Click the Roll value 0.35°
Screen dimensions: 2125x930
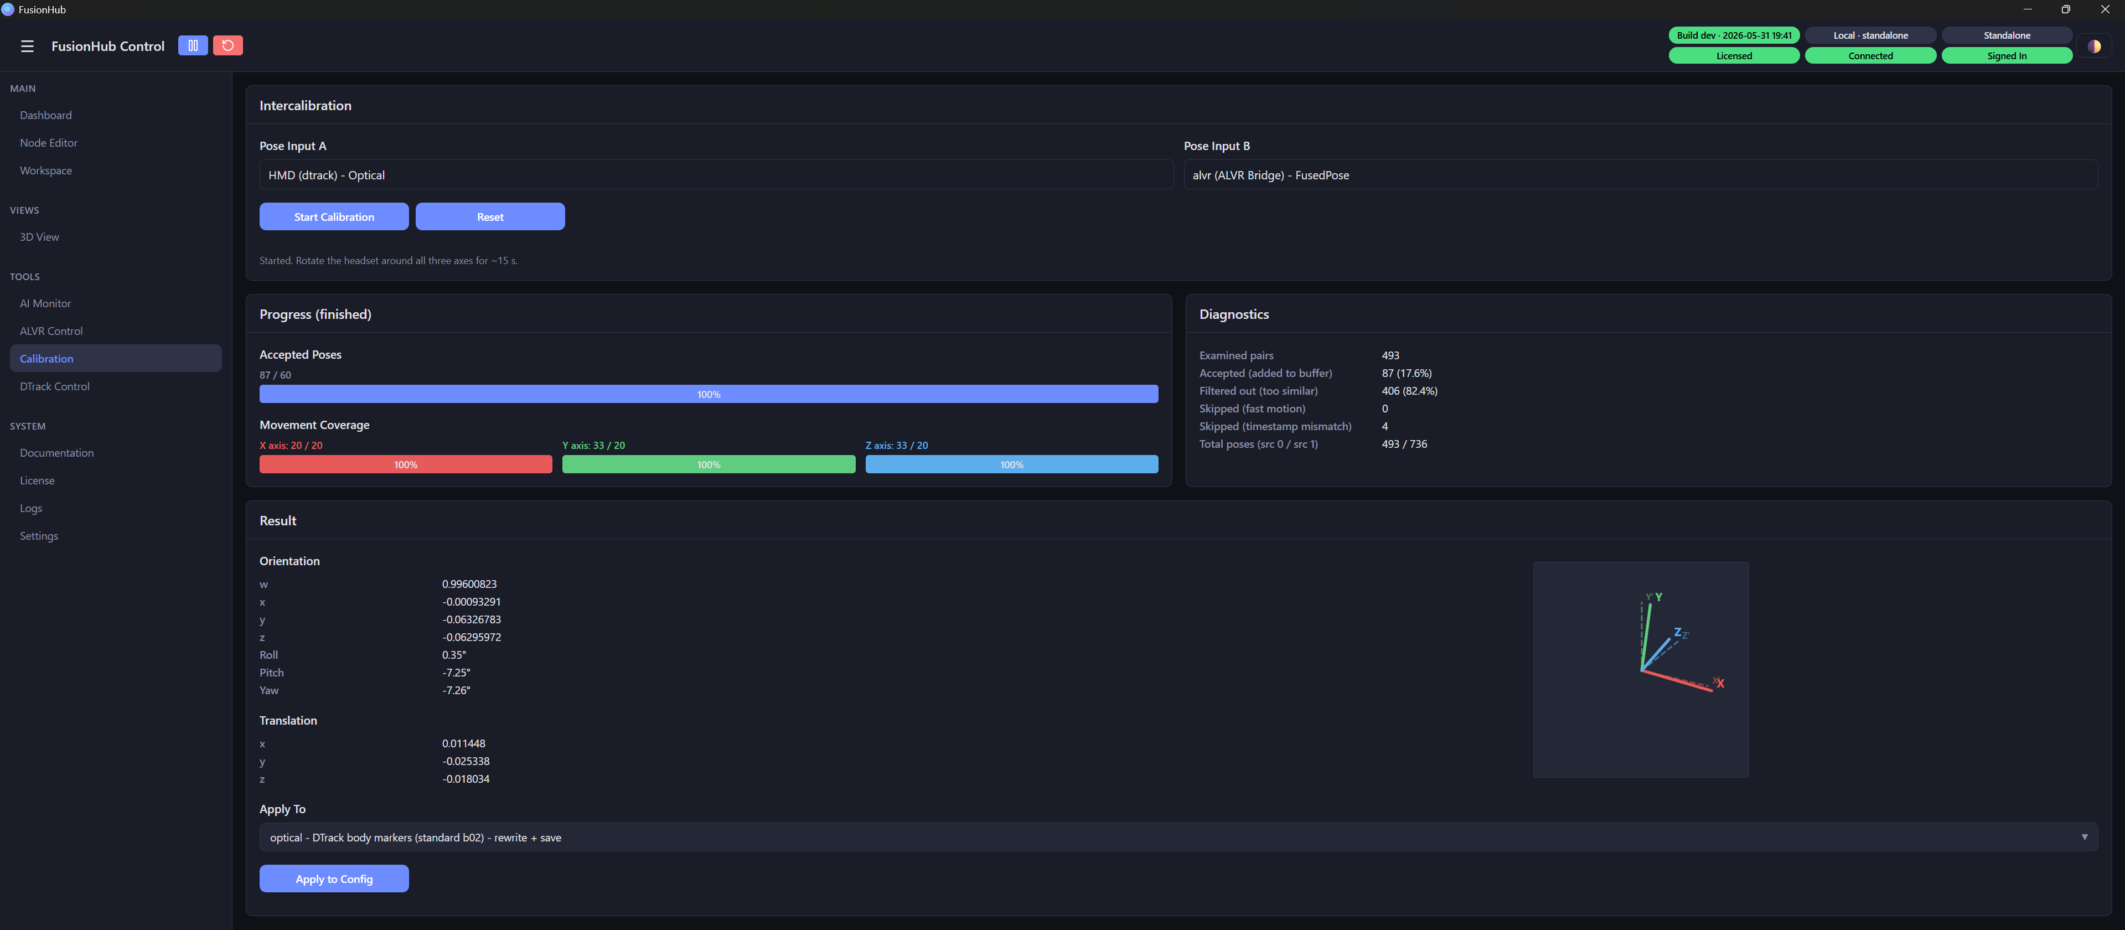click(454, 655)
